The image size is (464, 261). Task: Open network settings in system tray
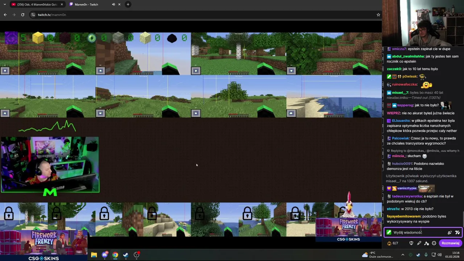pyautogui.click(x=434, y=255)
